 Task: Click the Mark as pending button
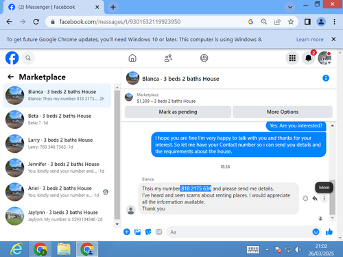pyautogui.click(x=178, y=112)
